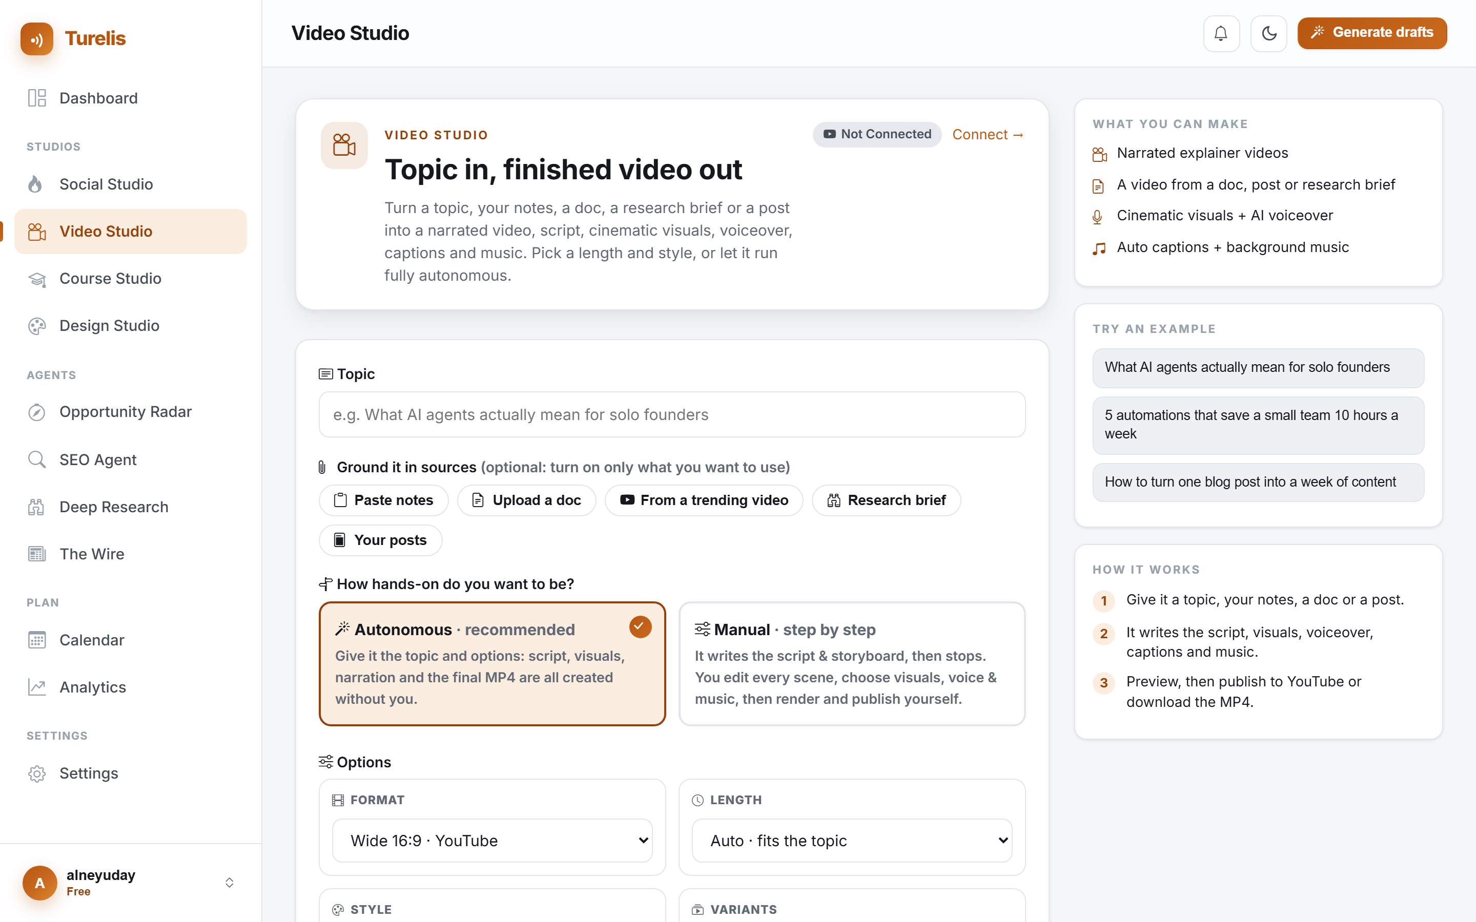Screen dimensions: 1476x922
Task: Click The Wire newspaper icon
Action: pyautogui.click(x=36, y=554)
